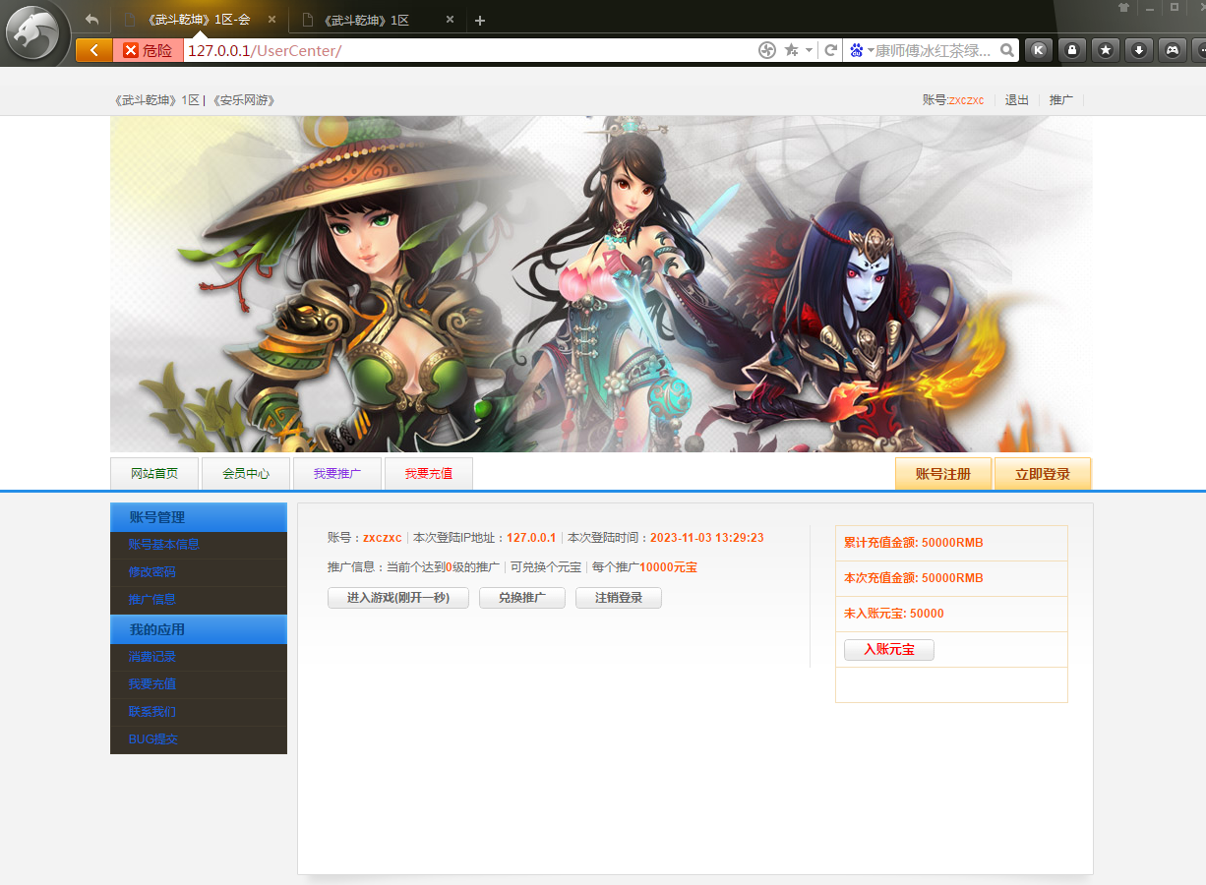Screen dimensions: 1206x885
Task: Open a new tab with the plus button
Action: coord(480,21)
